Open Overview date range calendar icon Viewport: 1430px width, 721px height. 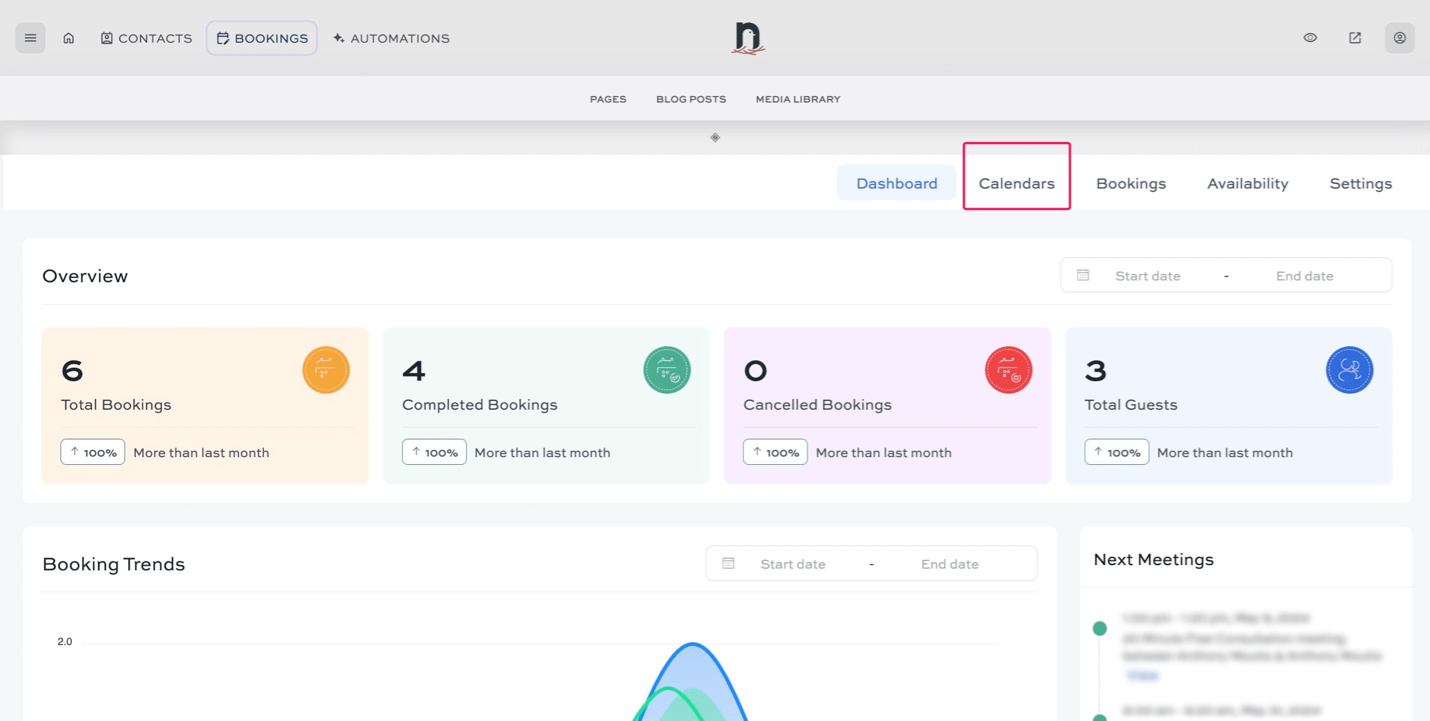click(1083, 275)
